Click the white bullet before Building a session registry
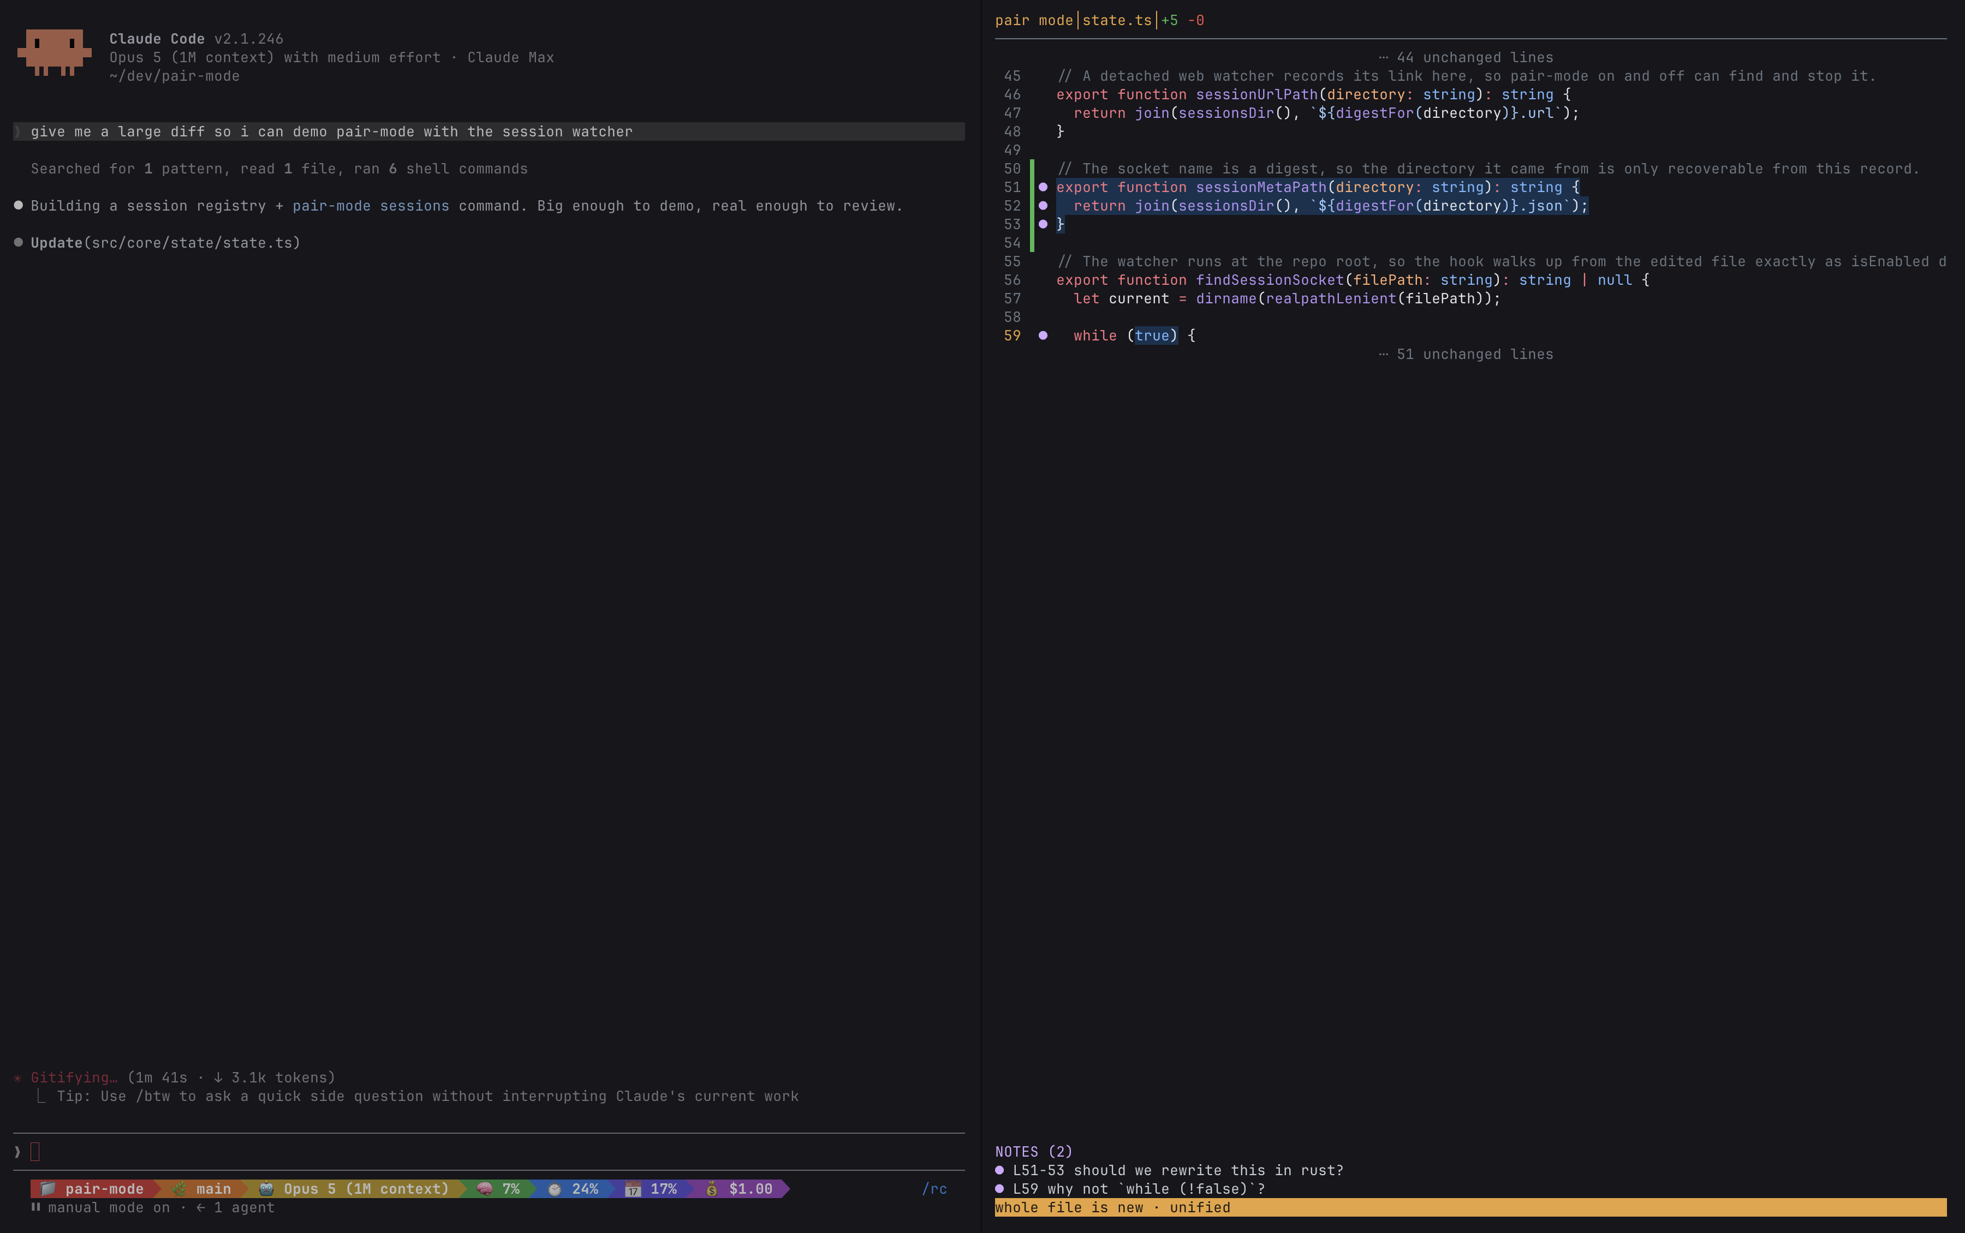Viewport: 1965px width, 1233px height. pos(18,206)
